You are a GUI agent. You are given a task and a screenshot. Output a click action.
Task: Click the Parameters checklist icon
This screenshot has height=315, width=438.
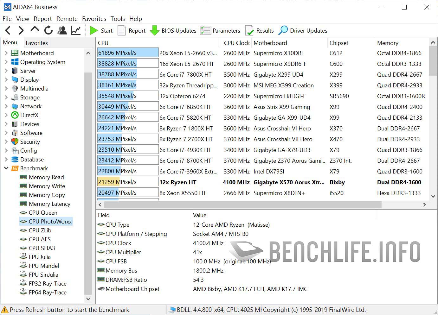tap(205, 30)
